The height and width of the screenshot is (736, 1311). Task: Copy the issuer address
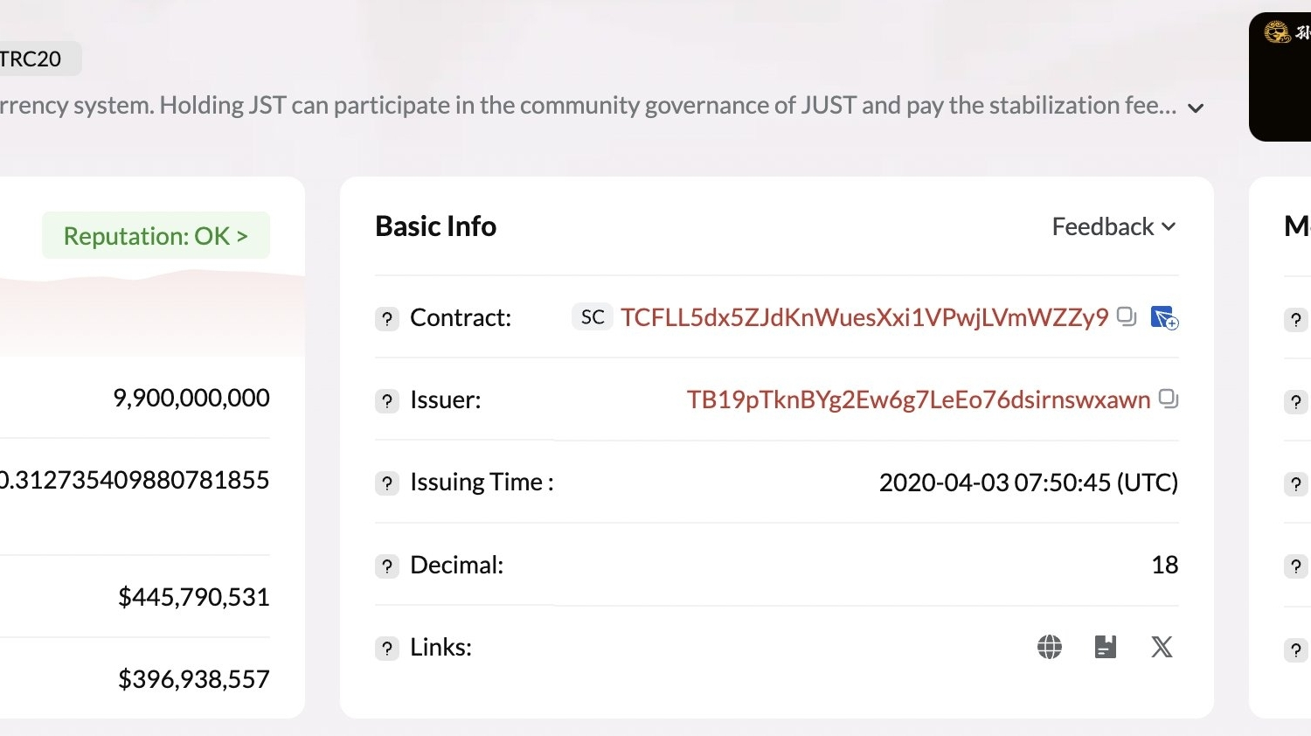(1168, 399)
